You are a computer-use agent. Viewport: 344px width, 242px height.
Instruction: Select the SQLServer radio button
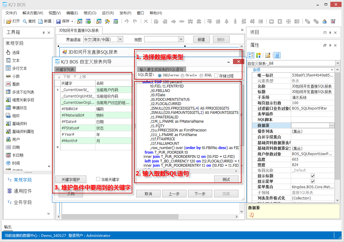click(159, 76)
